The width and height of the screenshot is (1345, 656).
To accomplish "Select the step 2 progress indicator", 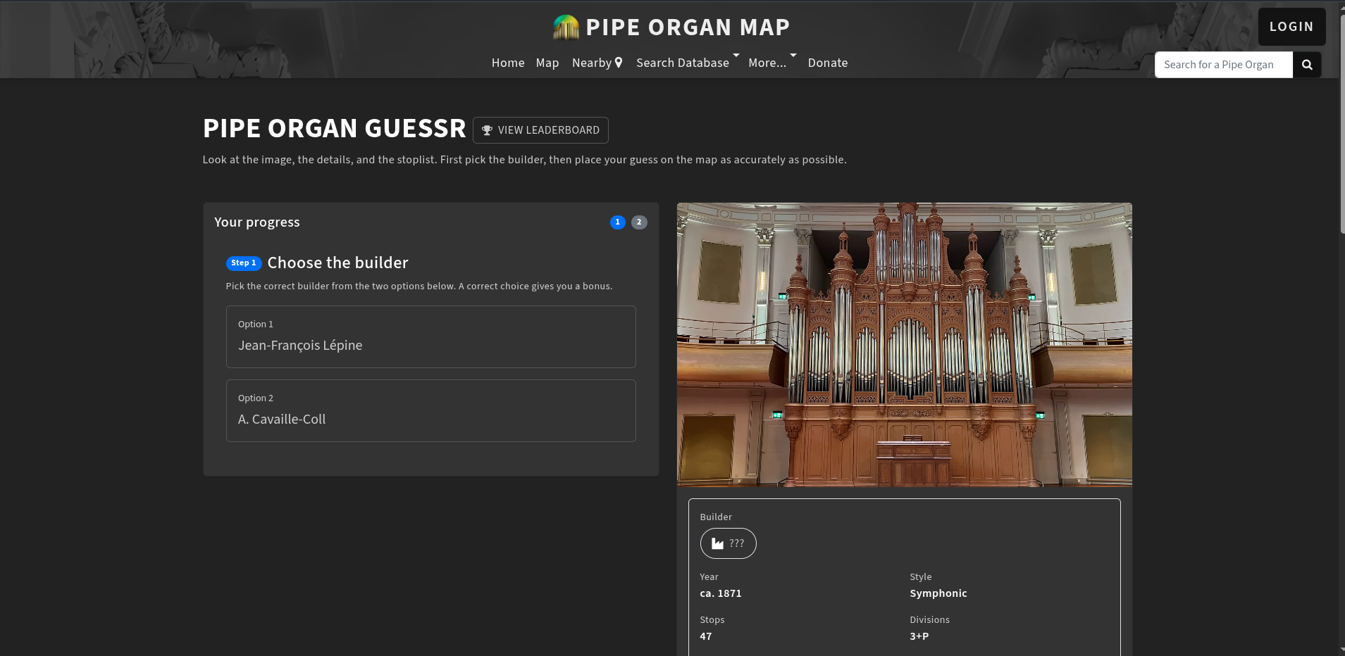I will [639, 222].
